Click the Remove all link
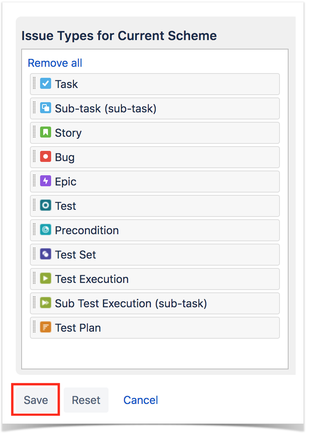Image resolution: width=309 pixels, height=435 pixels. pos(55,63)
